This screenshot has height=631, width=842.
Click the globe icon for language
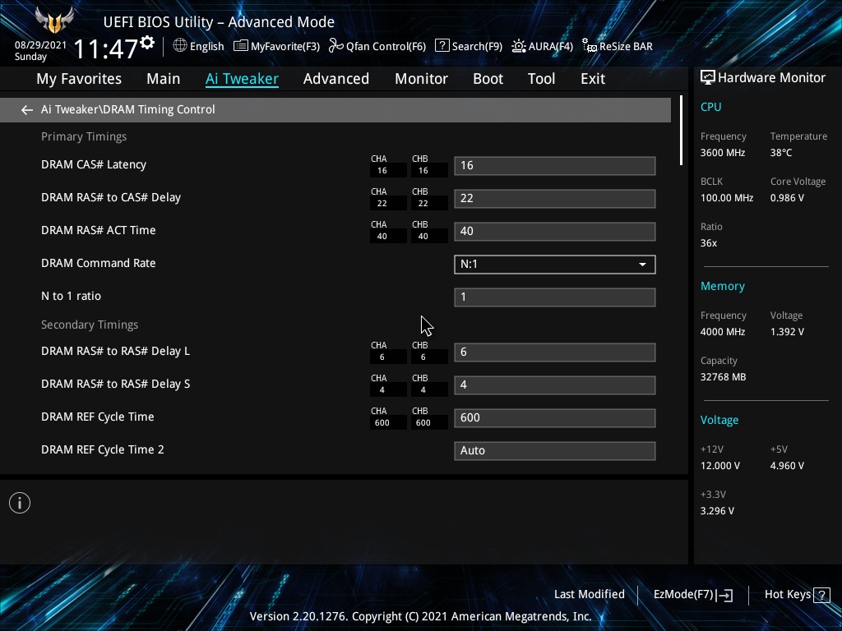pos(180,46)
